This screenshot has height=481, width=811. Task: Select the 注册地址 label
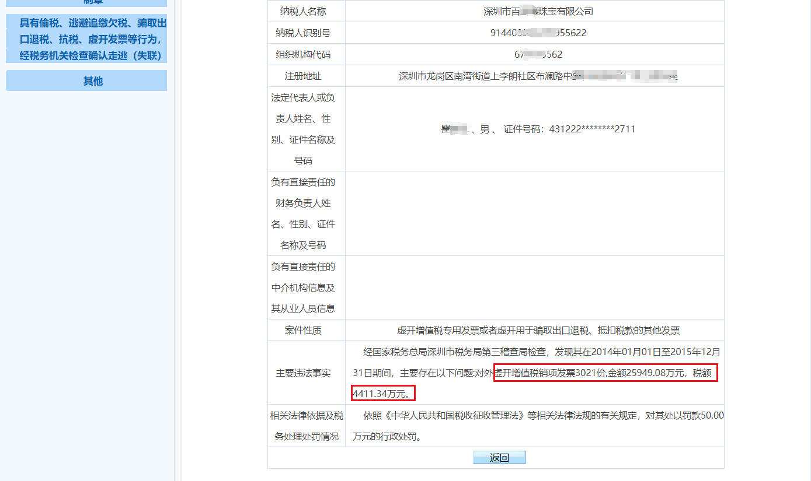click(303, 76)
